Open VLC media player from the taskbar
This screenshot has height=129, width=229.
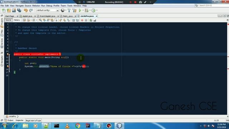[x=67, y=126]
